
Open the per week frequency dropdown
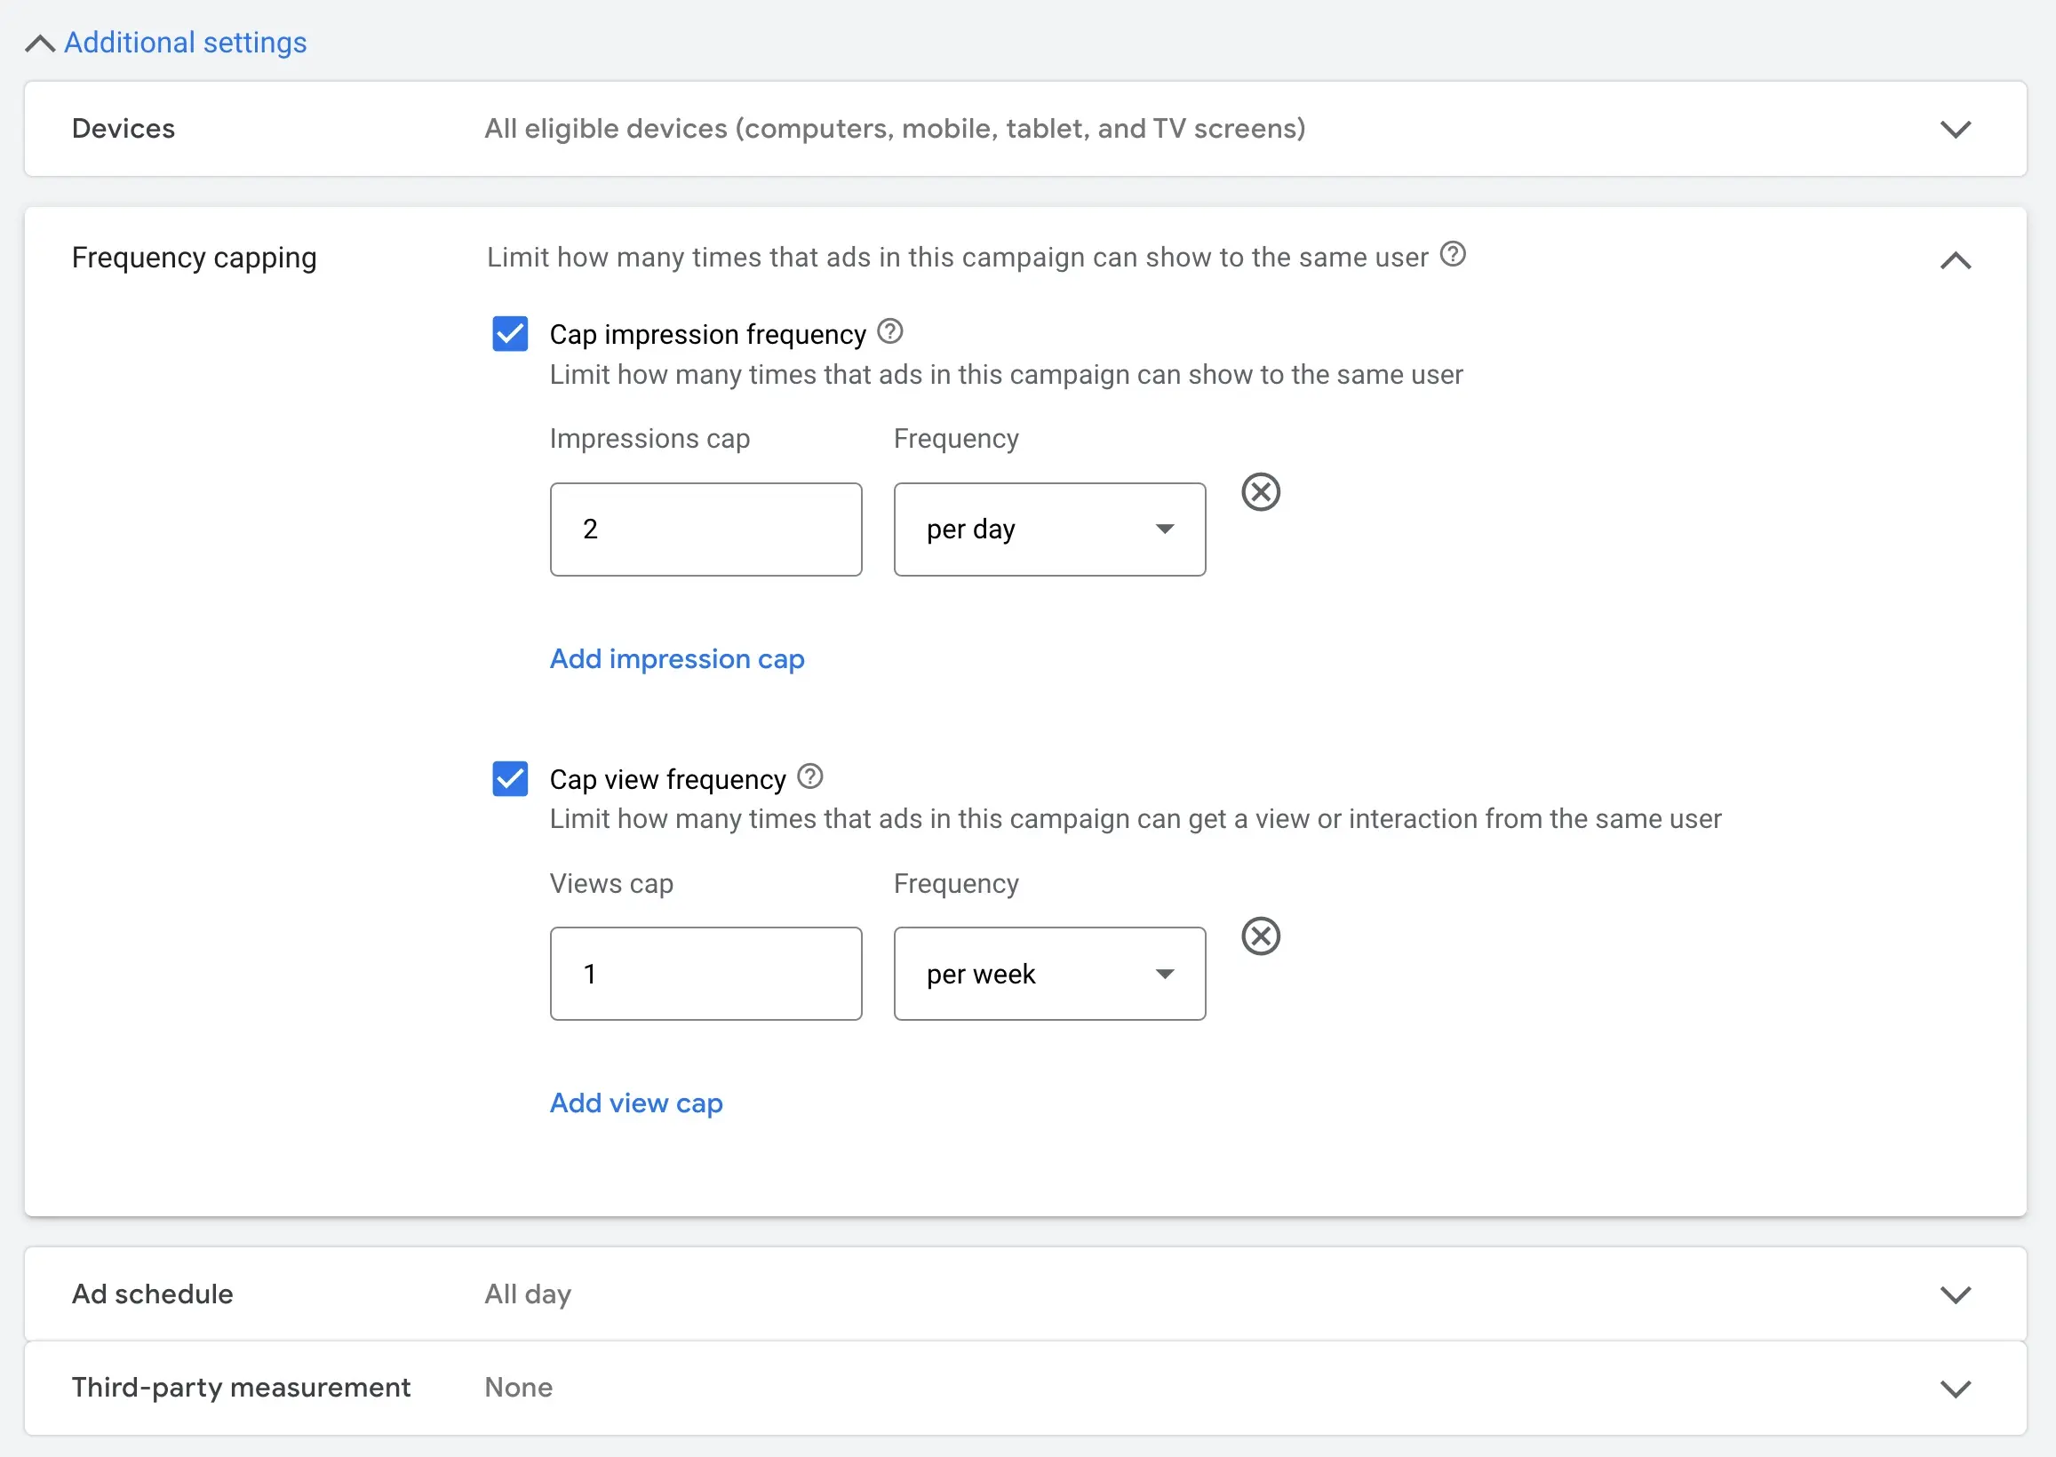[1048, 975]
